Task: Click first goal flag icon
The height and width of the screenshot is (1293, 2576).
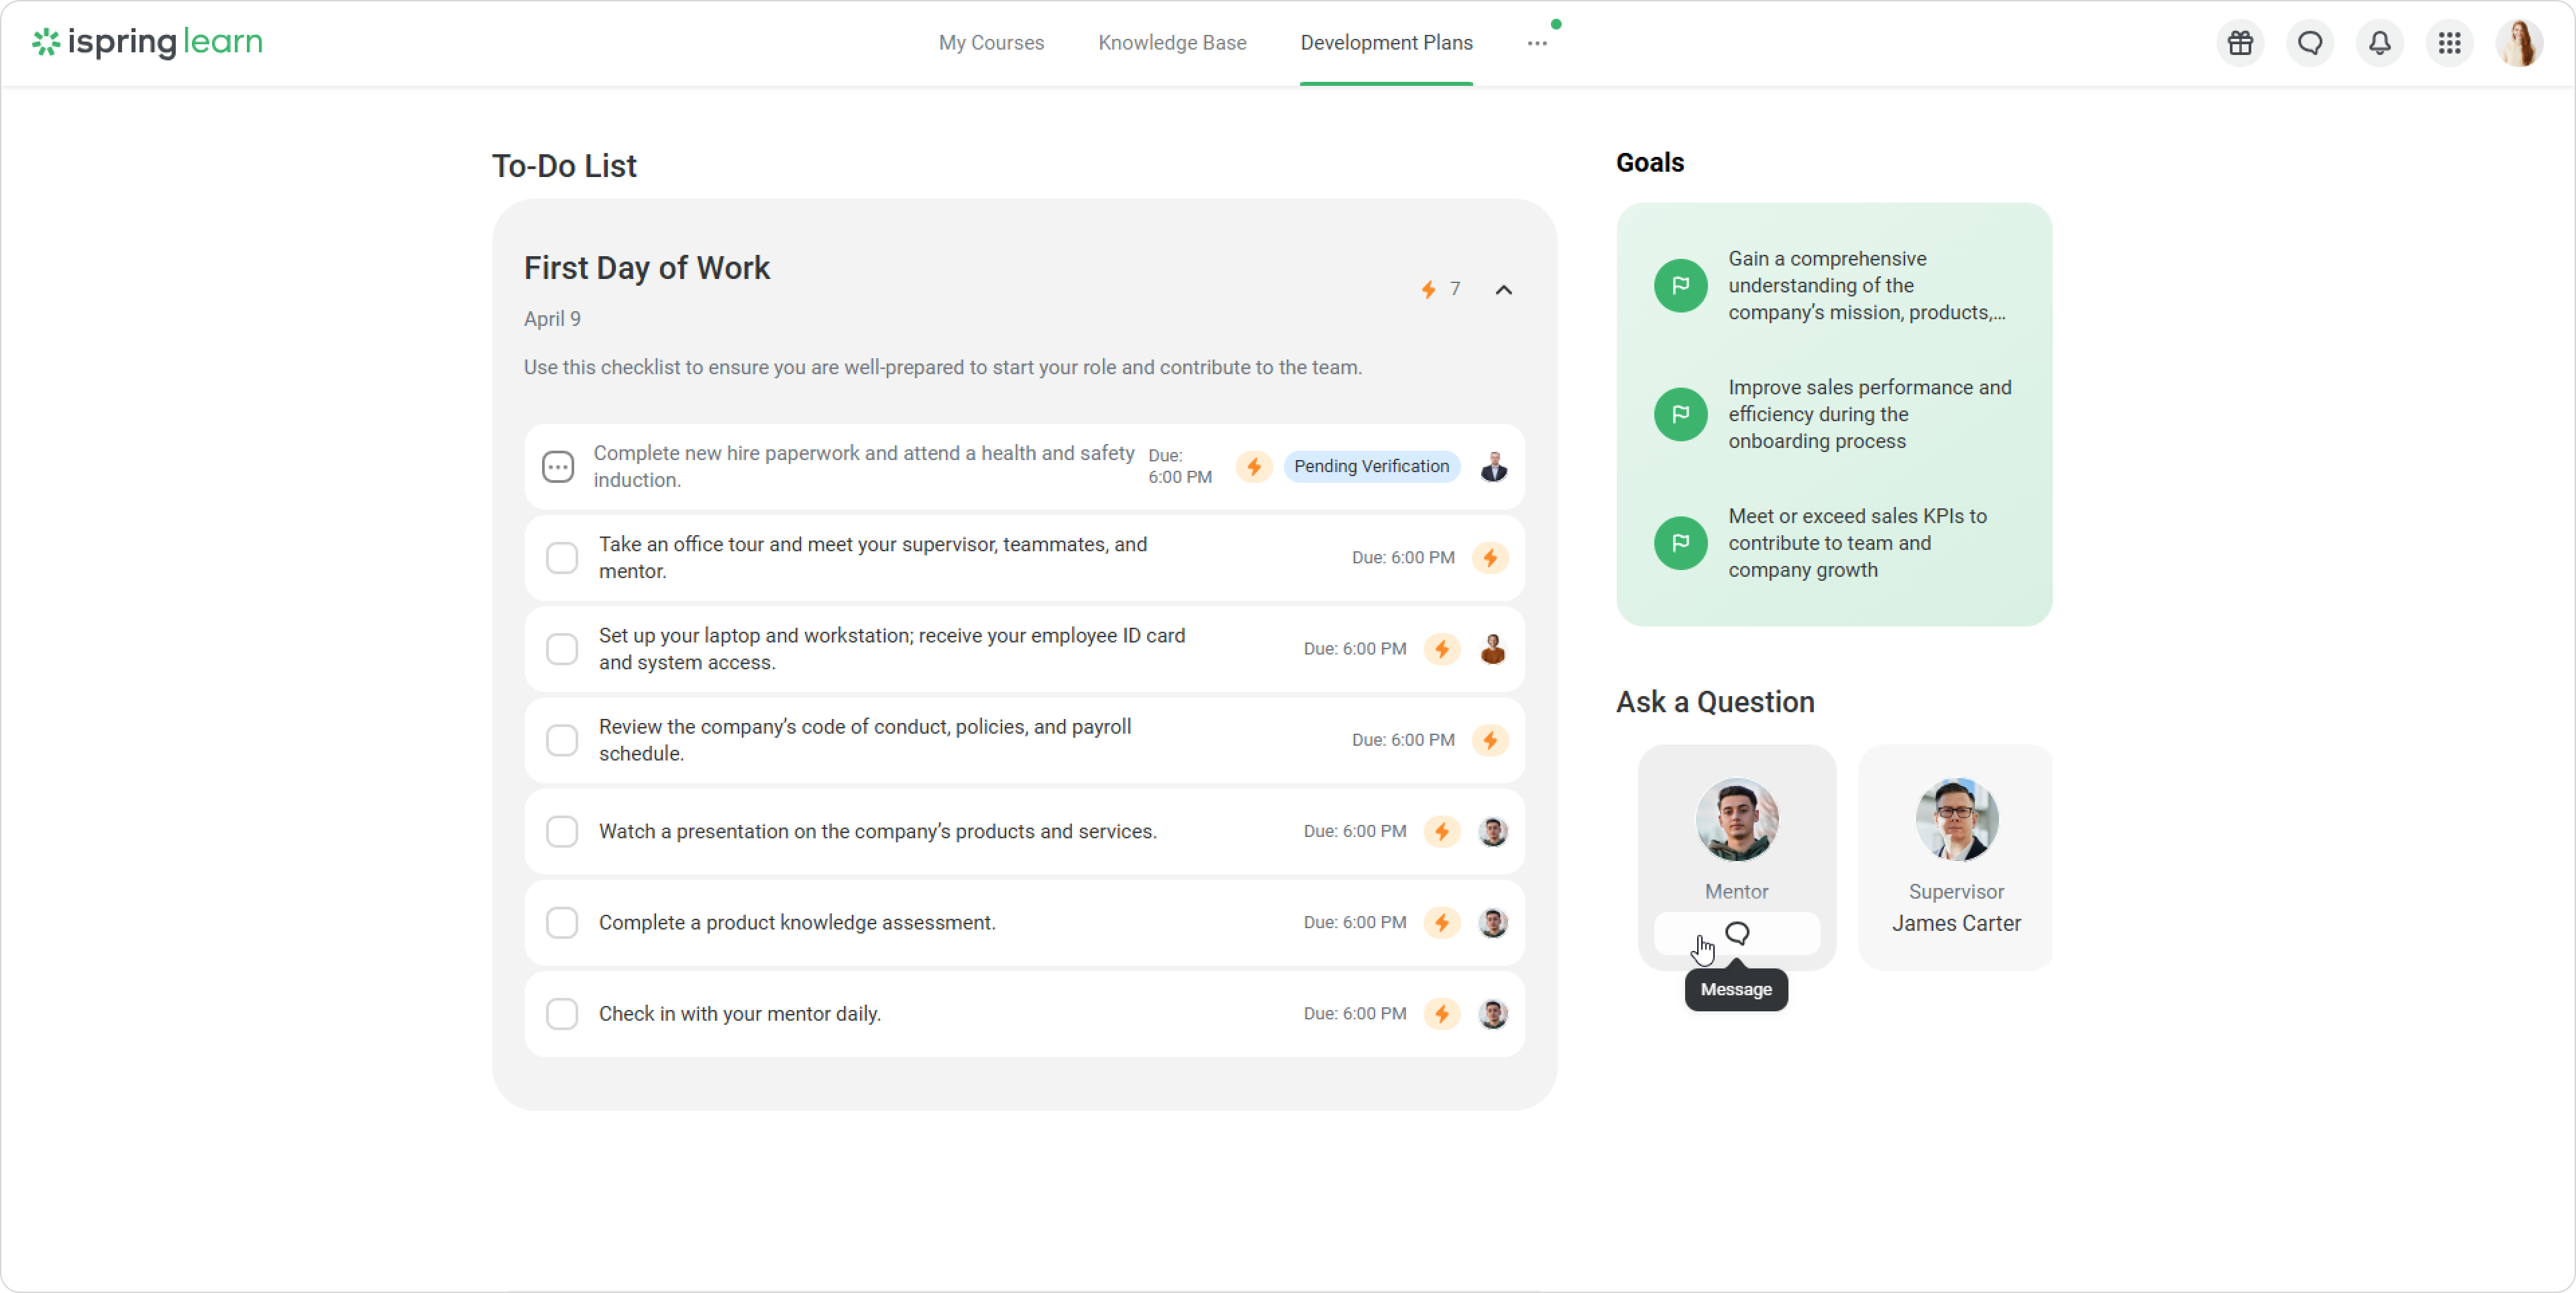Action: 1680,286
